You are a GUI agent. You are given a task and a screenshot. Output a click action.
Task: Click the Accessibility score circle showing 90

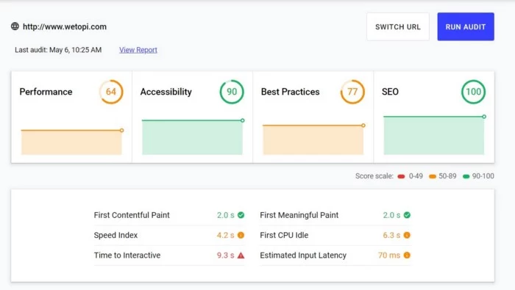coord(232,92)
